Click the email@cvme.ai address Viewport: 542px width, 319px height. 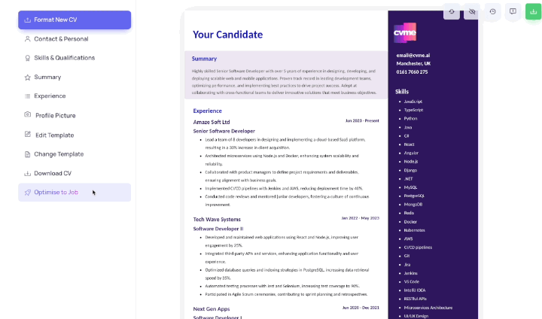413,54
